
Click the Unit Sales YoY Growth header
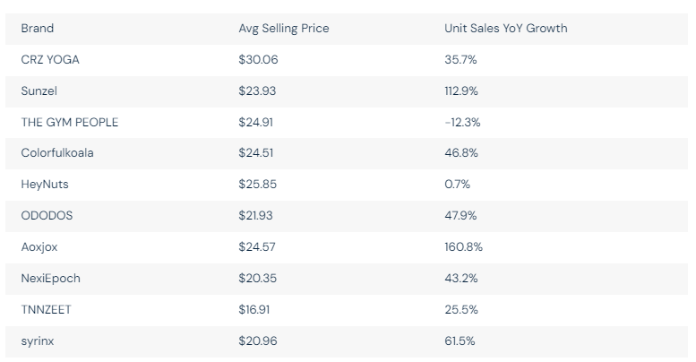[x=505, y=29]
